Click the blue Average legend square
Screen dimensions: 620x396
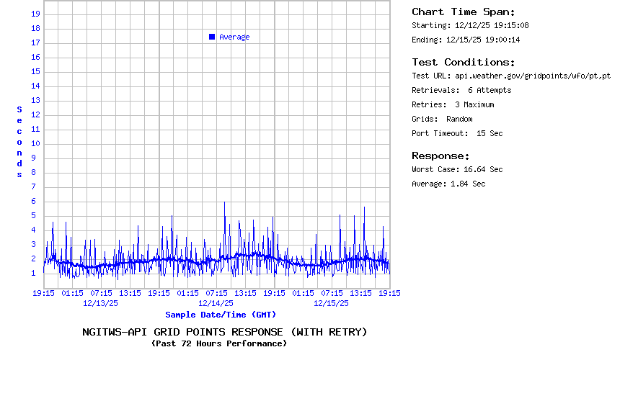point(212,37)
